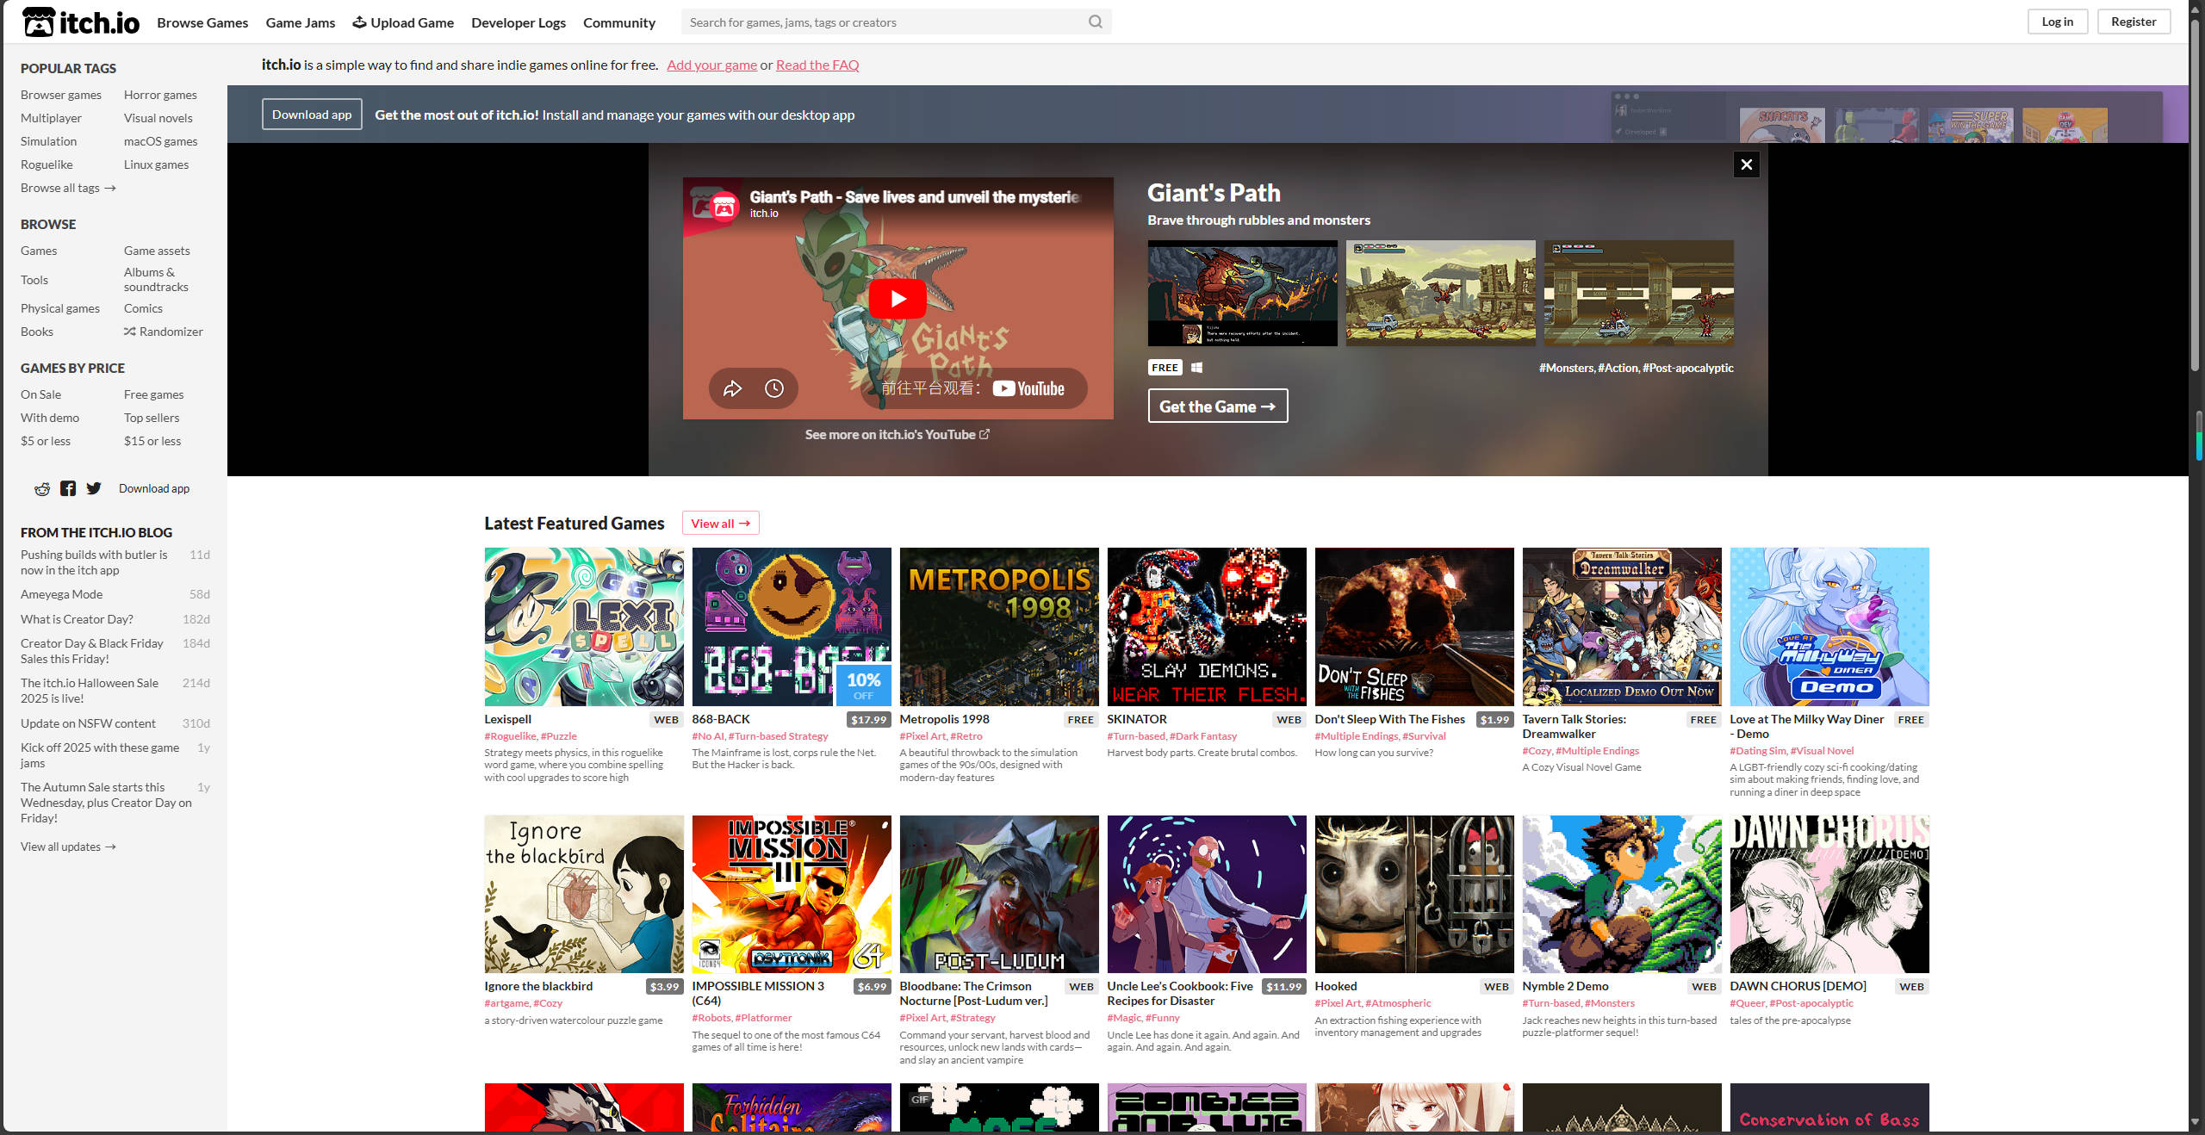Open Uncle Lee's Cookbook game title
Image resolution: width=2205 pixels, height=1135 pixels.
coord(1180,993)
